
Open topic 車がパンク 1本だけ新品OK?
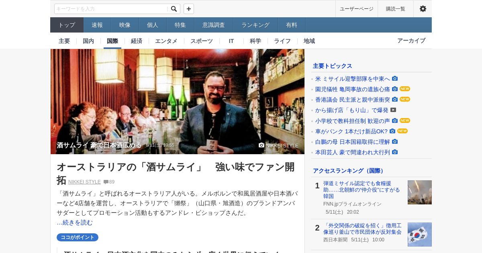pos(351,131)
